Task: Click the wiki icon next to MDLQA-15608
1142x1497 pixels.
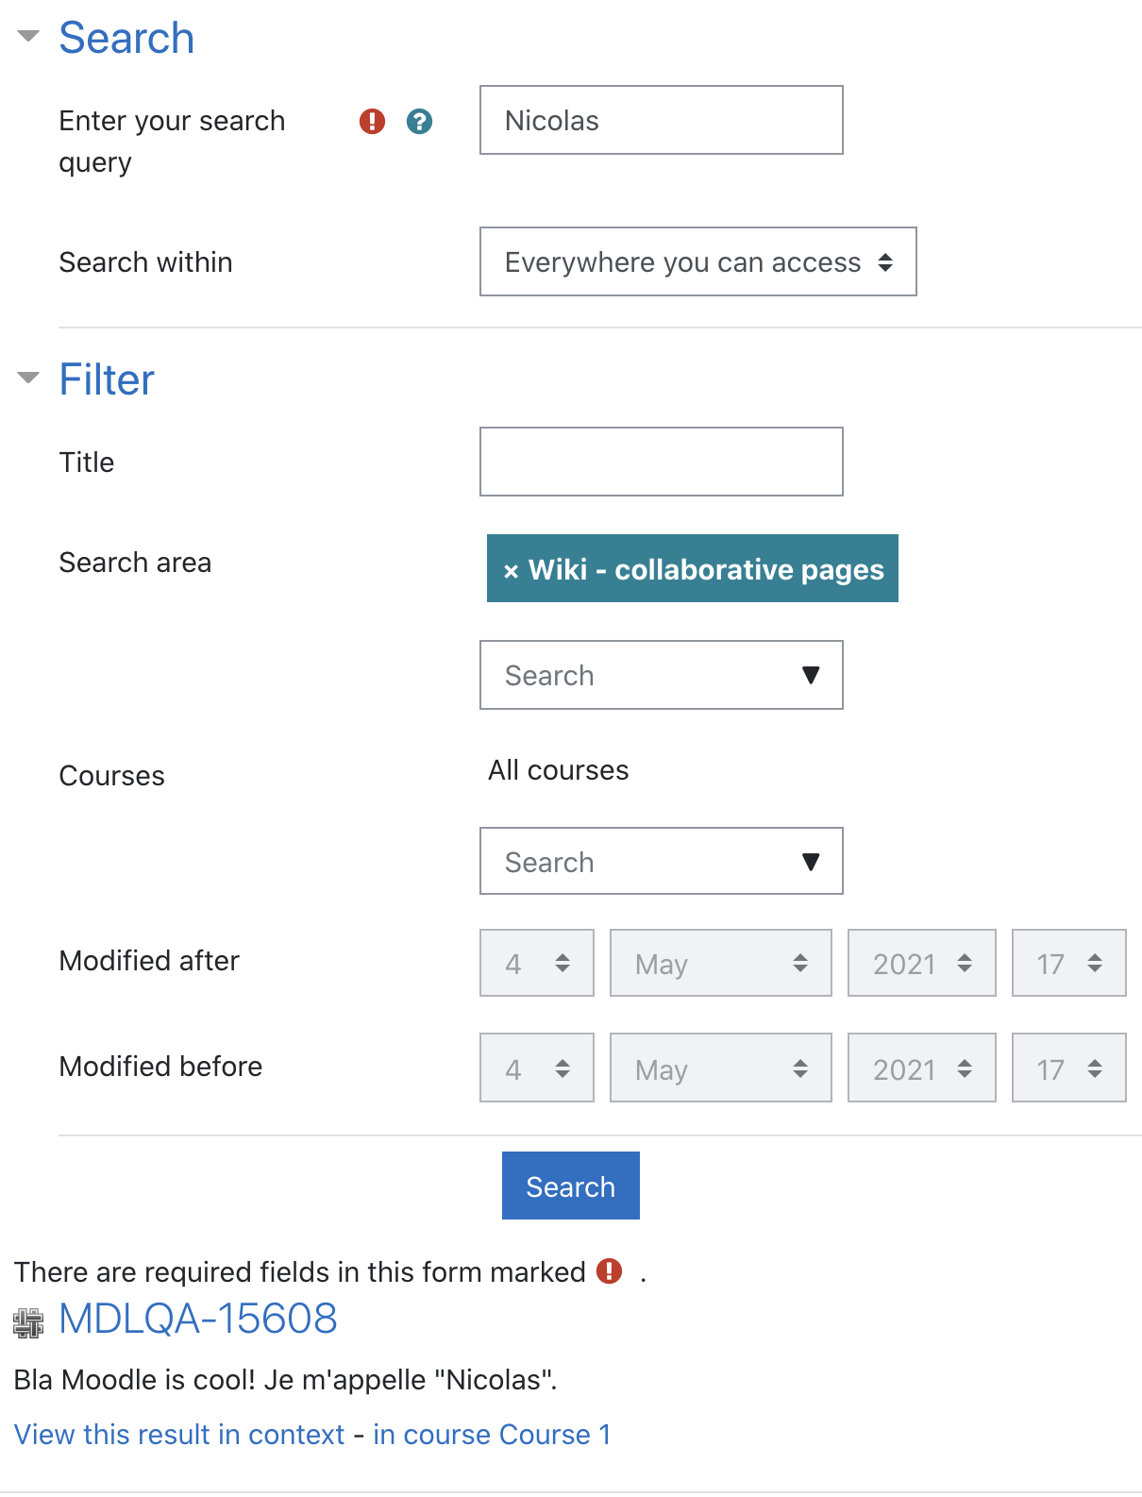Action: click(28, 1322)
